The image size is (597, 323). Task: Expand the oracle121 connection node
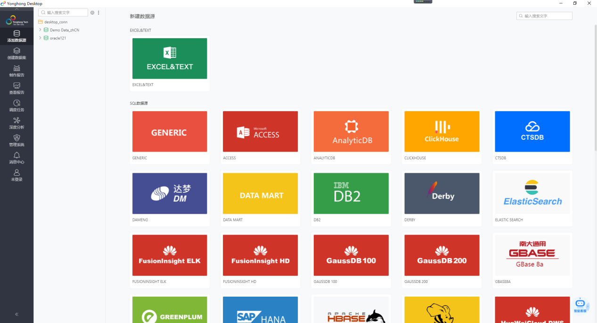(x=40, y=38)
